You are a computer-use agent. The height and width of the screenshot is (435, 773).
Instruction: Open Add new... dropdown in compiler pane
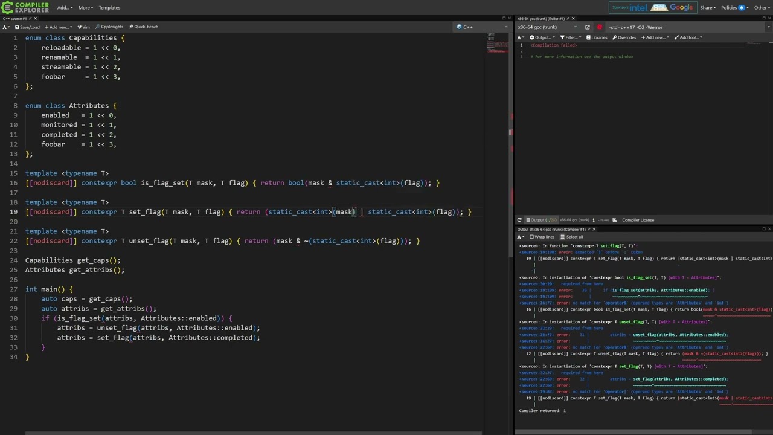click(655, 37)
